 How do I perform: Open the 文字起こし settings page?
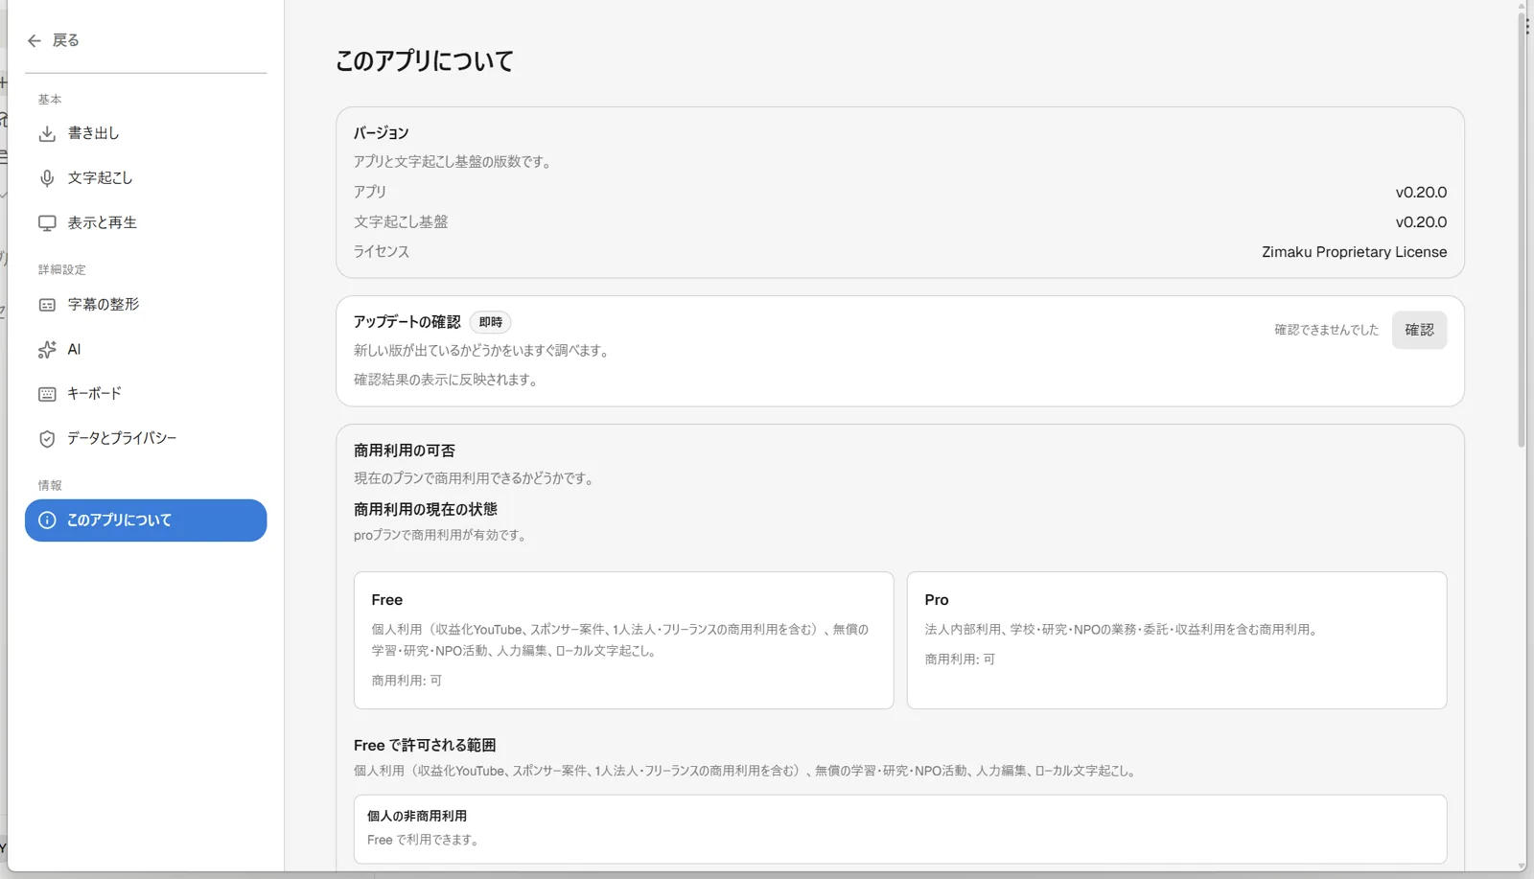(146, 178)
